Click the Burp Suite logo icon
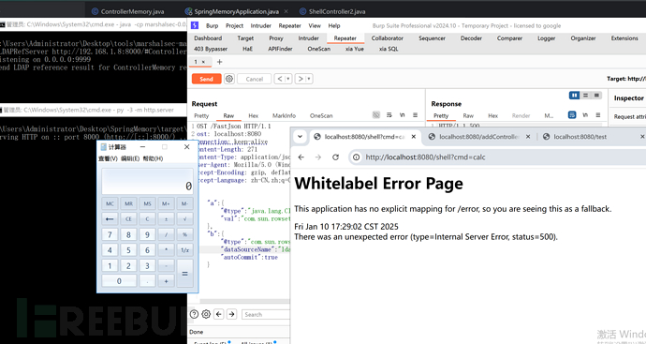 tap(195, 25)
